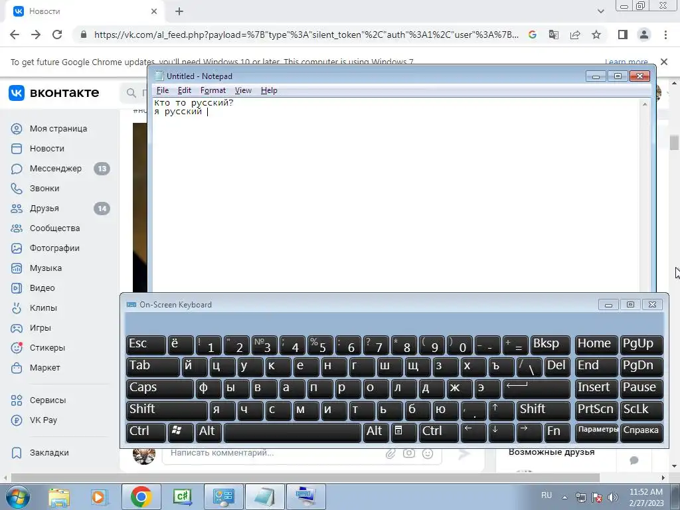Image resolution: width=680 pixels, height=510 pixels.
Task: Open Музыка in VK sidebar
Action: tap(46, 268)
